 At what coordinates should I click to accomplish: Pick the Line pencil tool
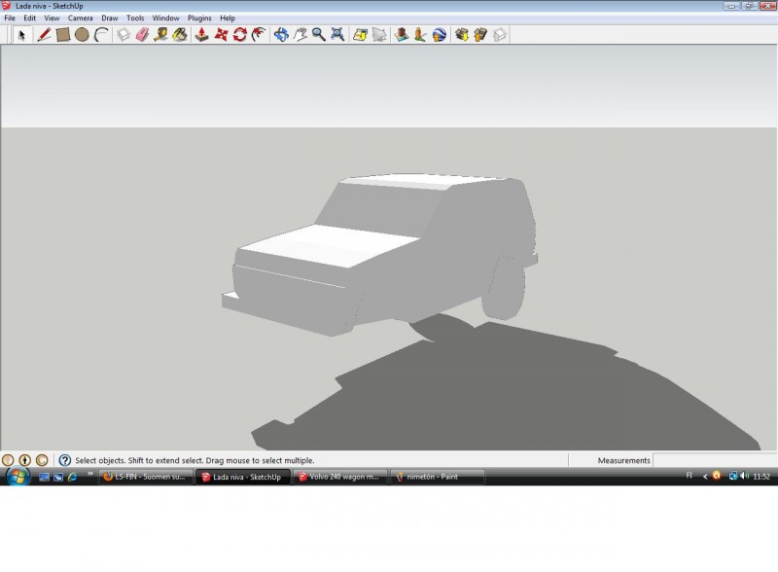(44, 35)
